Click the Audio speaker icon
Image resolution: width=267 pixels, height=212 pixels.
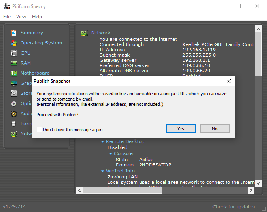tap(14, 114)
